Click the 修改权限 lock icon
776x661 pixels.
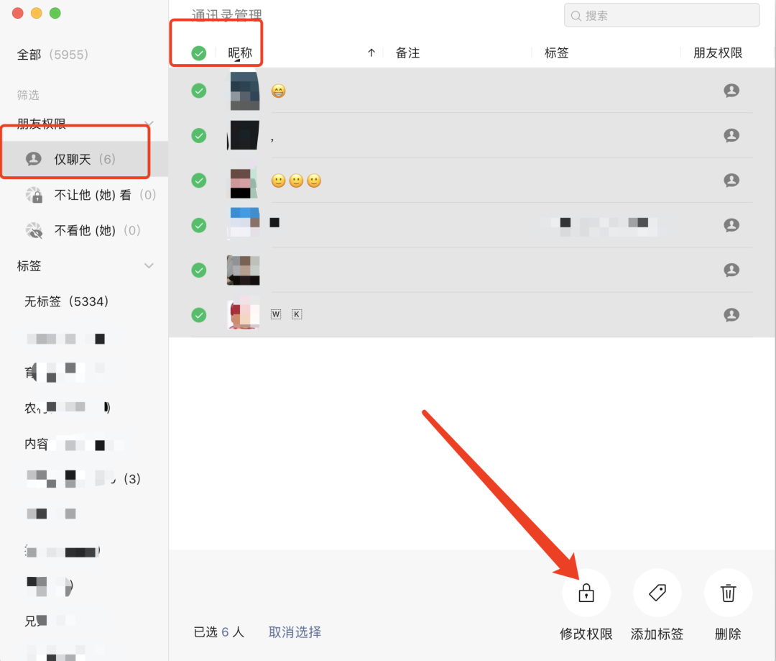(x=586, y=593)
